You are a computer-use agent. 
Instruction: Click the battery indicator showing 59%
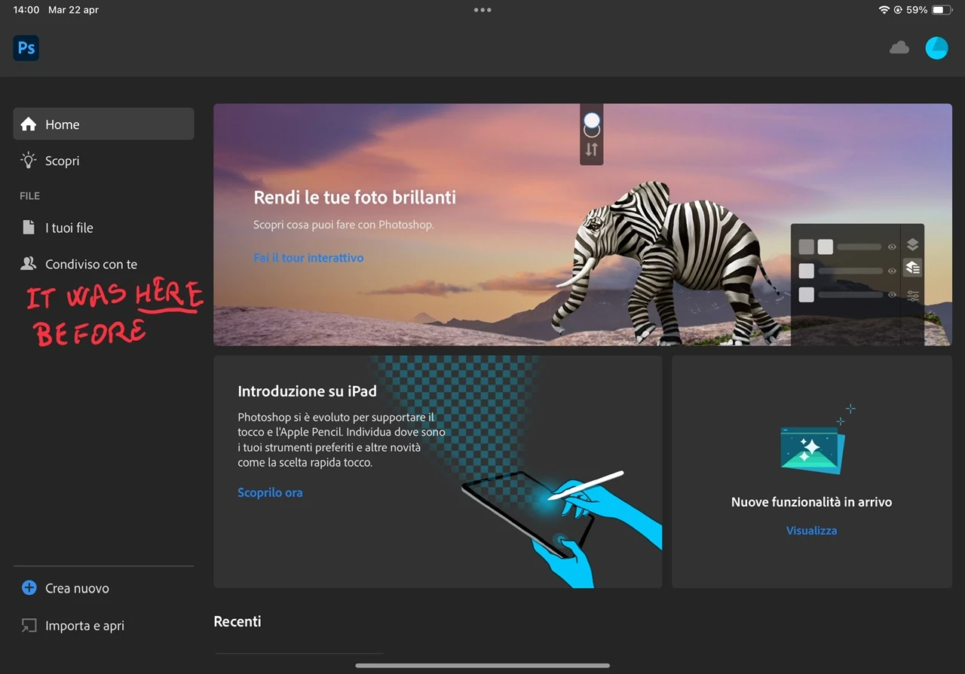(942, 10)
